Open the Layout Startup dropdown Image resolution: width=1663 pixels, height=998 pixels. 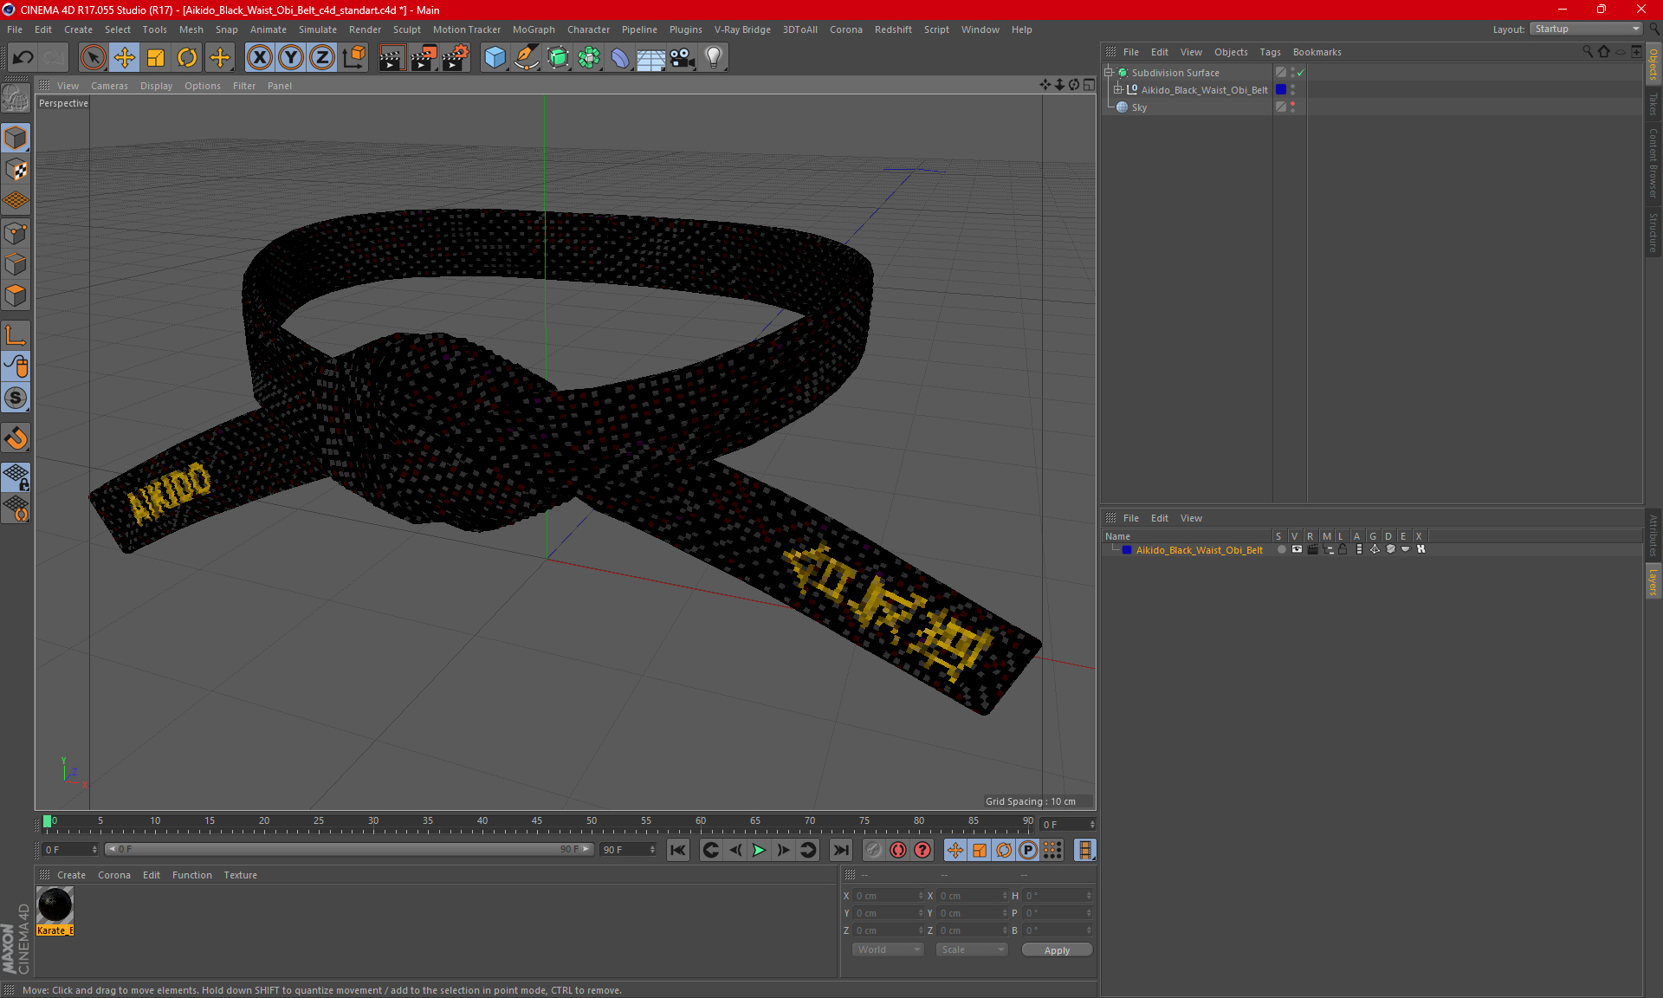click(x=1586, y=29)
